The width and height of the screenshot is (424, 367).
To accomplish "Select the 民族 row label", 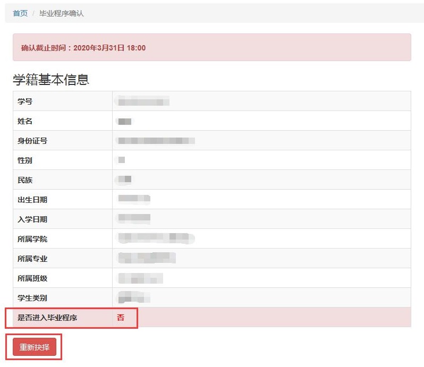I will [25, 180].
